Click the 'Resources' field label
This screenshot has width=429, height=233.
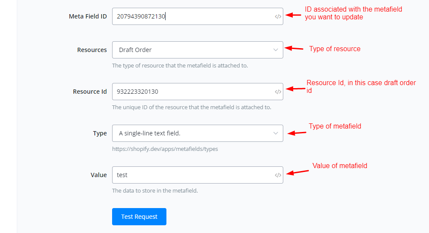click(x=92, y=50)
